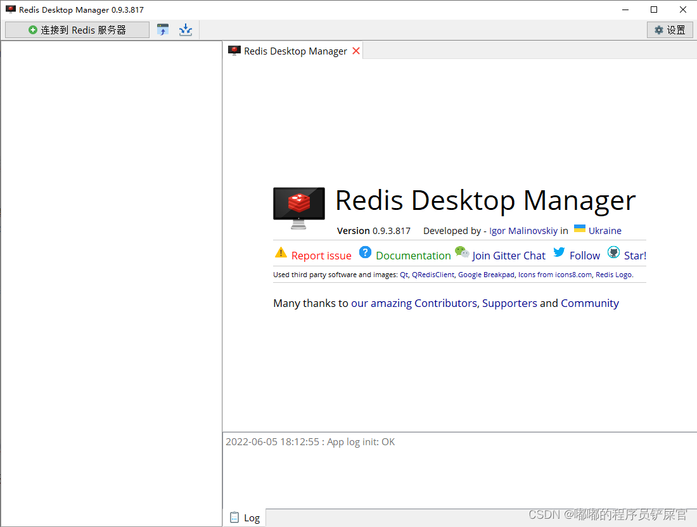Open the QRedisClient link
Image resolution: width=697 pixels, height=527 pixels.
tap(433, 275)
